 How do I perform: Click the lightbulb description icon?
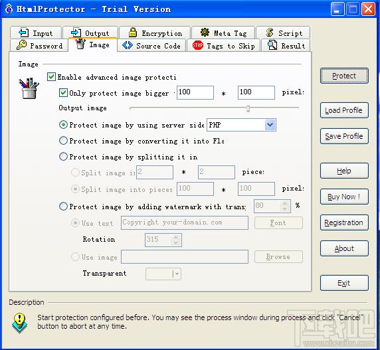[20, 323]
